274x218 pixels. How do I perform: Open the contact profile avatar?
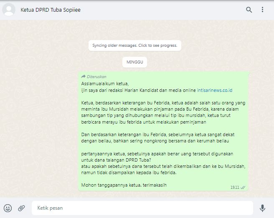8,10
